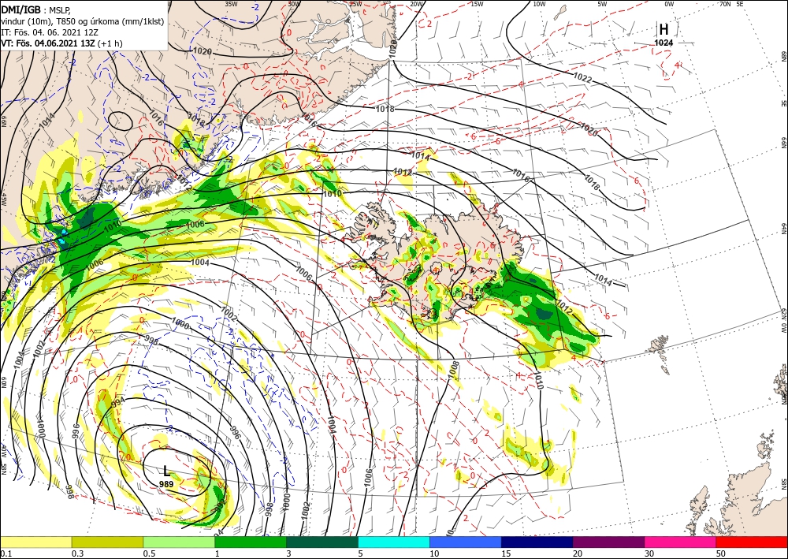Viewport: 788px width, 559px height.
Task: Click the cyan 5–10 legend color segment
Action: (394, 542)
